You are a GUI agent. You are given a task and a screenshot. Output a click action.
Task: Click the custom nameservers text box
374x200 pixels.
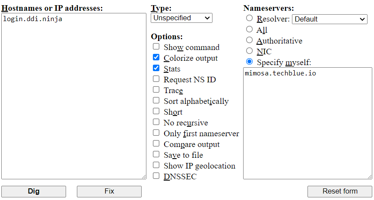point(307,123)
